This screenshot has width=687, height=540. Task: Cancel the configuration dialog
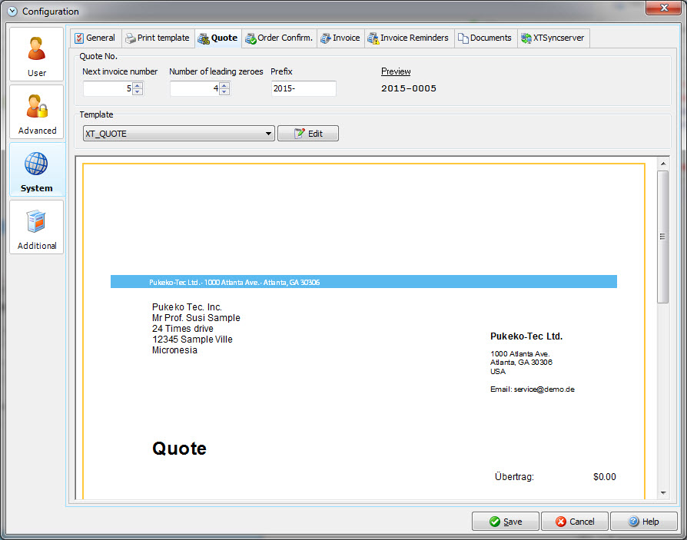pos(574,522)
